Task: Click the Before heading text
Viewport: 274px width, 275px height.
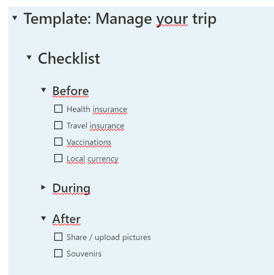Action: pyautogui.click(x=71, y=91)
